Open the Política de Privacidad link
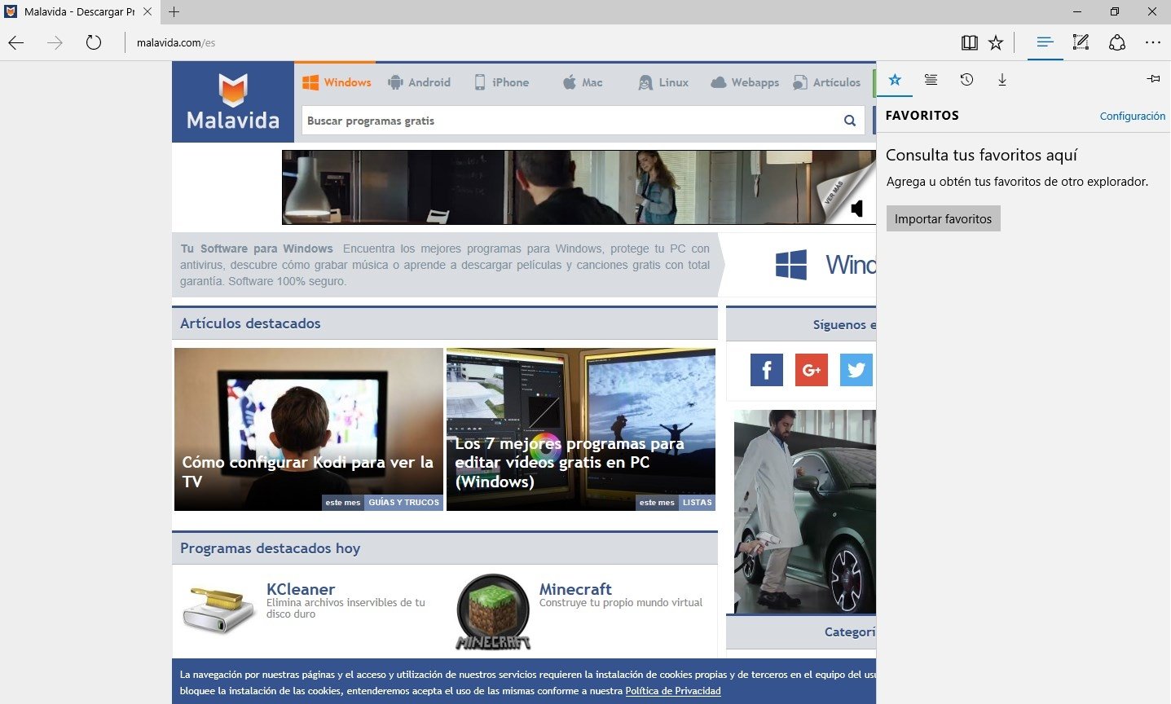The width and height of the screenshot is (1171, 704). click(x=673, y=691)
